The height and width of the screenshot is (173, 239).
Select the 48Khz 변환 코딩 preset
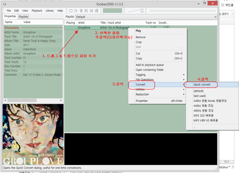(212, 111)
